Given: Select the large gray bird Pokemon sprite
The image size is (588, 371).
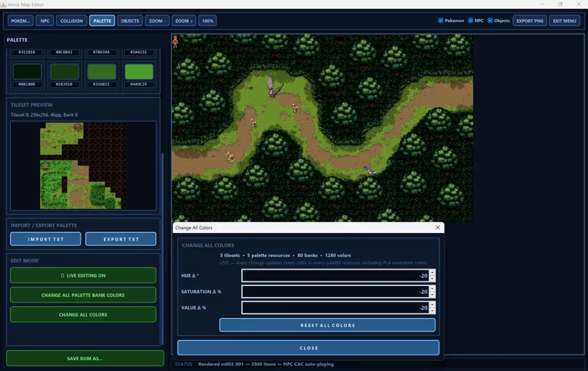Looking at the screenshot, I should (x=274, y=87).
